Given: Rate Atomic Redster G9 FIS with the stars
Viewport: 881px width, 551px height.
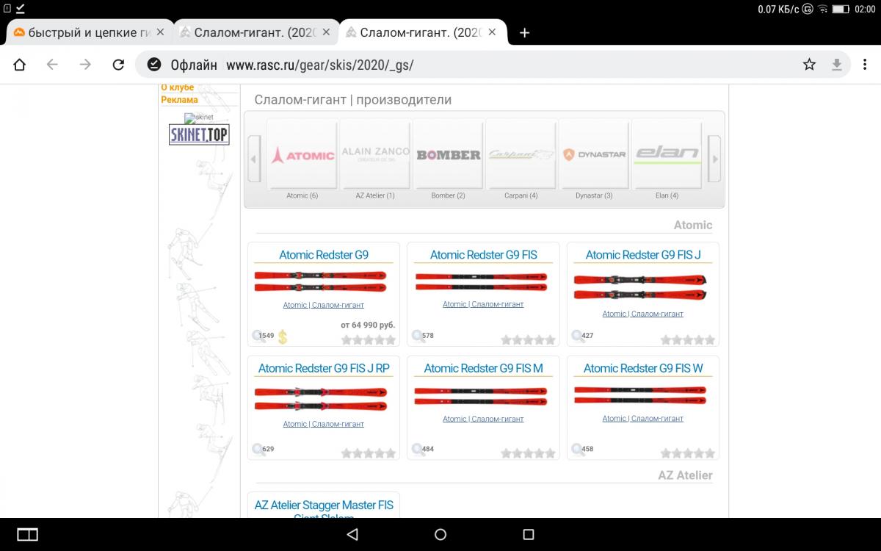Looking at the screenshot, I should point(529,340).
